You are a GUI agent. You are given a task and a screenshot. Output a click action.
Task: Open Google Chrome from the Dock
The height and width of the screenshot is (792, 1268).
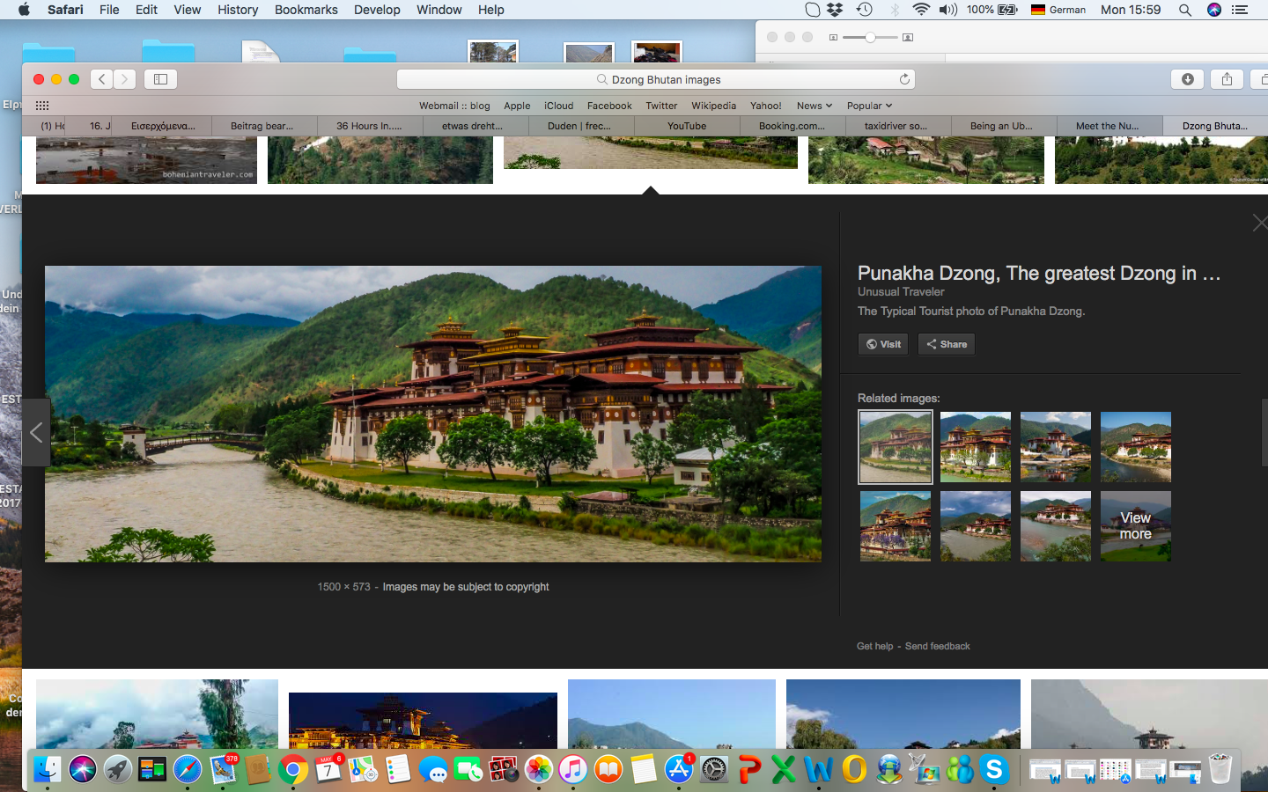click(292, 770)
